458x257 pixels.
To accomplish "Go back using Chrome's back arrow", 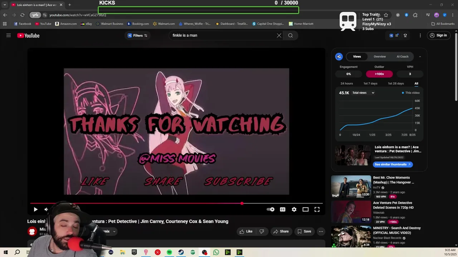I will (5, 15).
